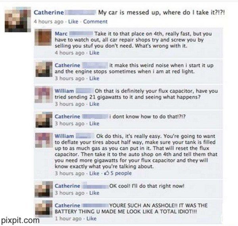Like William's deflate your tires comment
Screen dimensions: 238x226
point(94,173)
